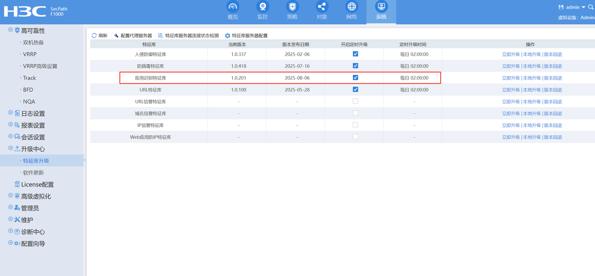
Task: Click 立即升级 for 防病毒特征库
Action: (511, 66)
